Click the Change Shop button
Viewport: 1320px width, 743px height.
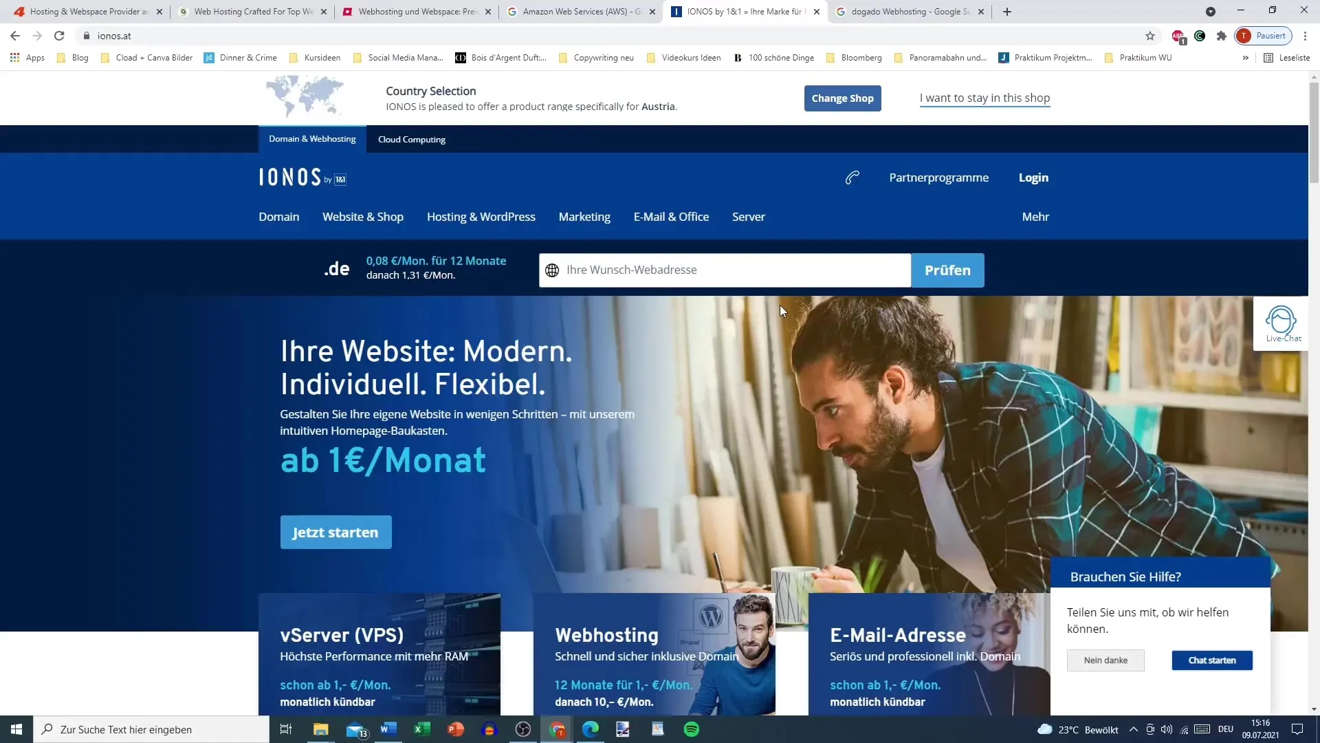pos(842,98)
